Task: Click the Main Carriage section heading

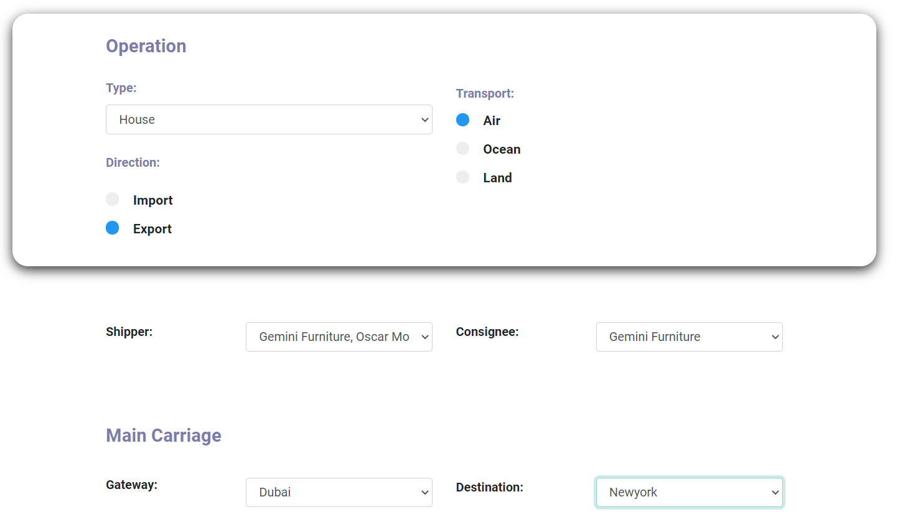Action: point(164,435)
